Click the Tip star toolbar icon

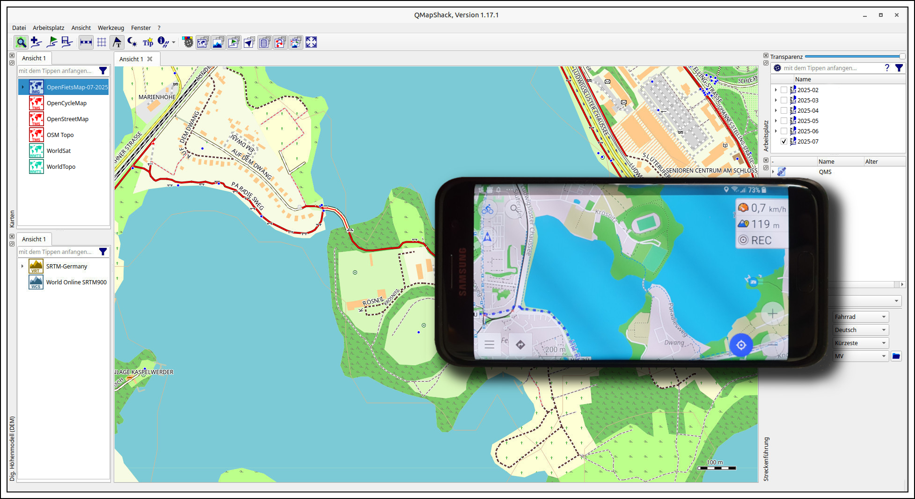[x=148, y=43]
